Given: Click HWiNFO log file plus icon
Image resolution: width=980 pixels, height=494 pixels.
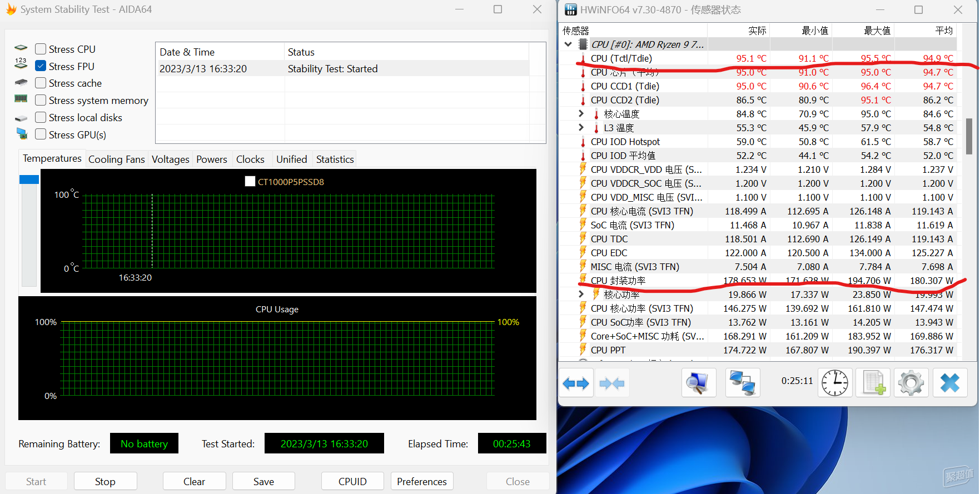Looking at the screenshot, I should (x=873, y=383).
